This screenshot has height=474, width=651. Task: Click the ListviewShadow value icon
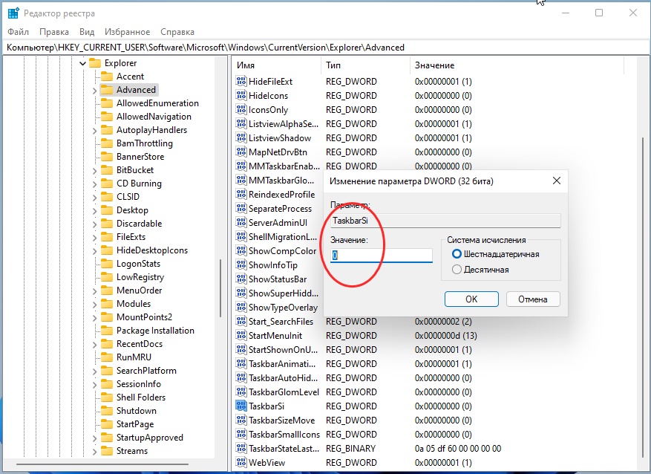(241, 137)
